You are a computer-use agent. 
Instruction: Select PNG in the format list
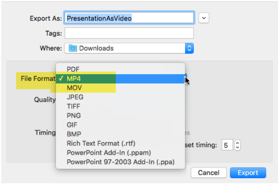[74, 116]
